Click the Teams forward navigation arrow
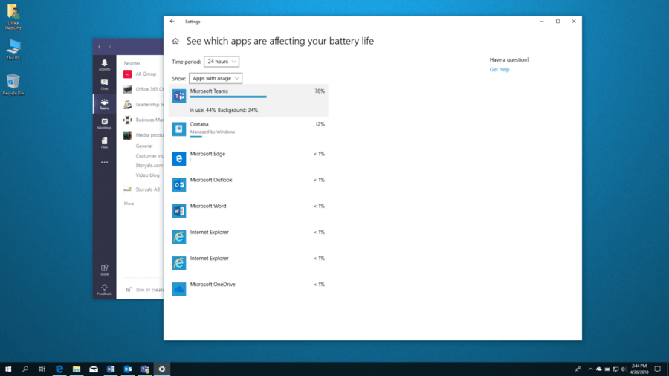The image size is (669, 376). (x=110, y=47)
